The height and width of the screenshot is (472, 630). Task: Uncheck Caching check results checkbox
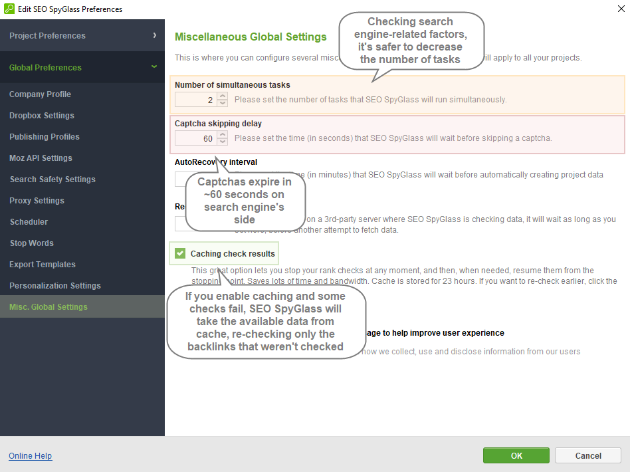coord(180,253)
